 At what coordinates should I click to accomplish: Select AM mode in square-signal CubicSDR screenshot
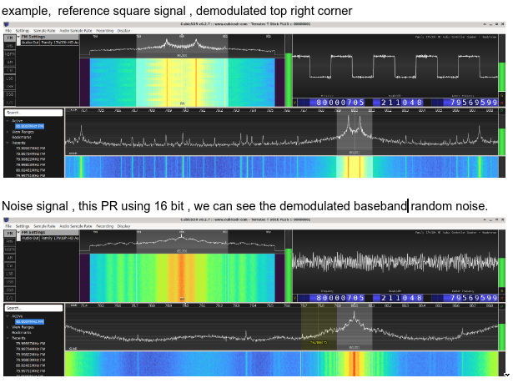click(10, 63)
